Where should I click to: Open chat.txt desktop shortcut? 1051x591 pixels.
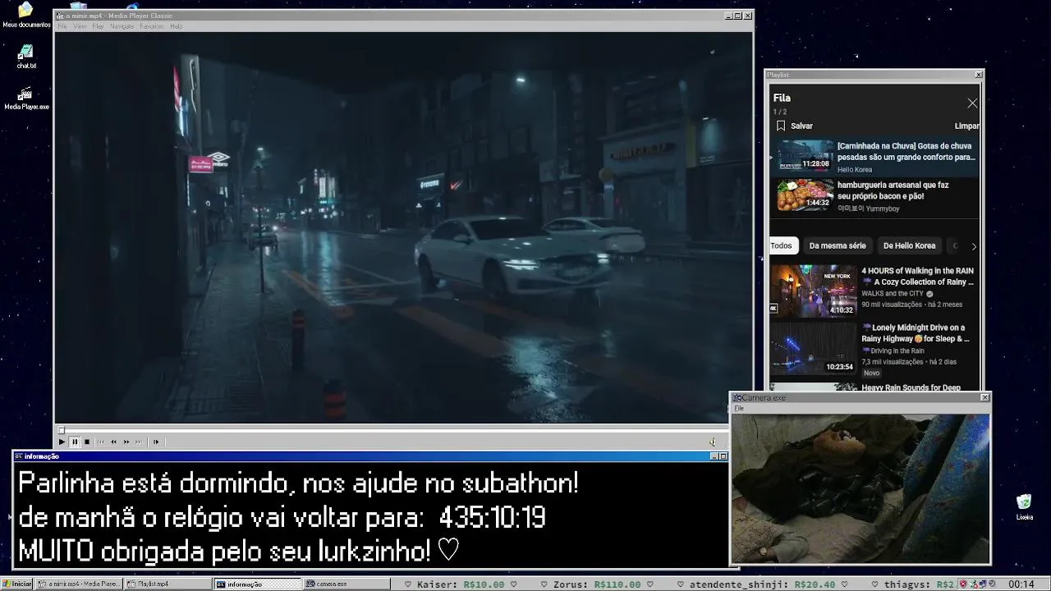25,57
